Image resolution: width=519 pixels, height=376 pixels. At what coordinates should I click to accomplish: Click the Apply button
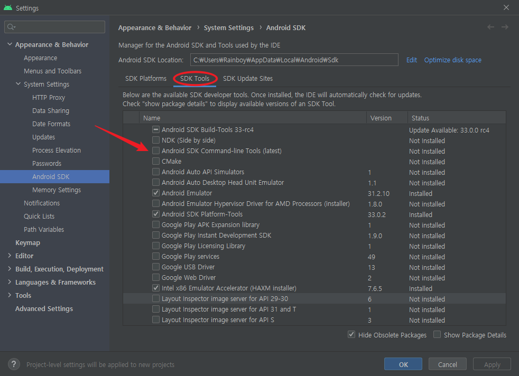pyautogui.click(x=492, y=364)
